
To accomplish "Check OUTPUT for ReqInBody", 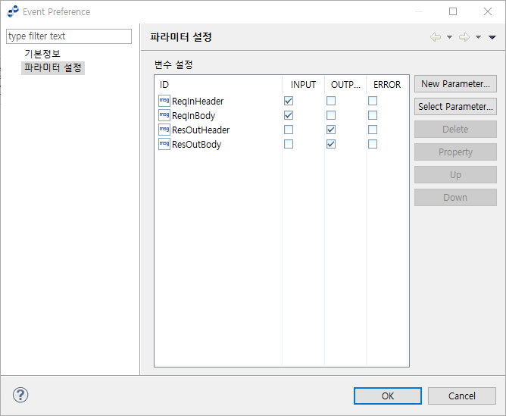I will pyautogui.click(x=331, y=115).
